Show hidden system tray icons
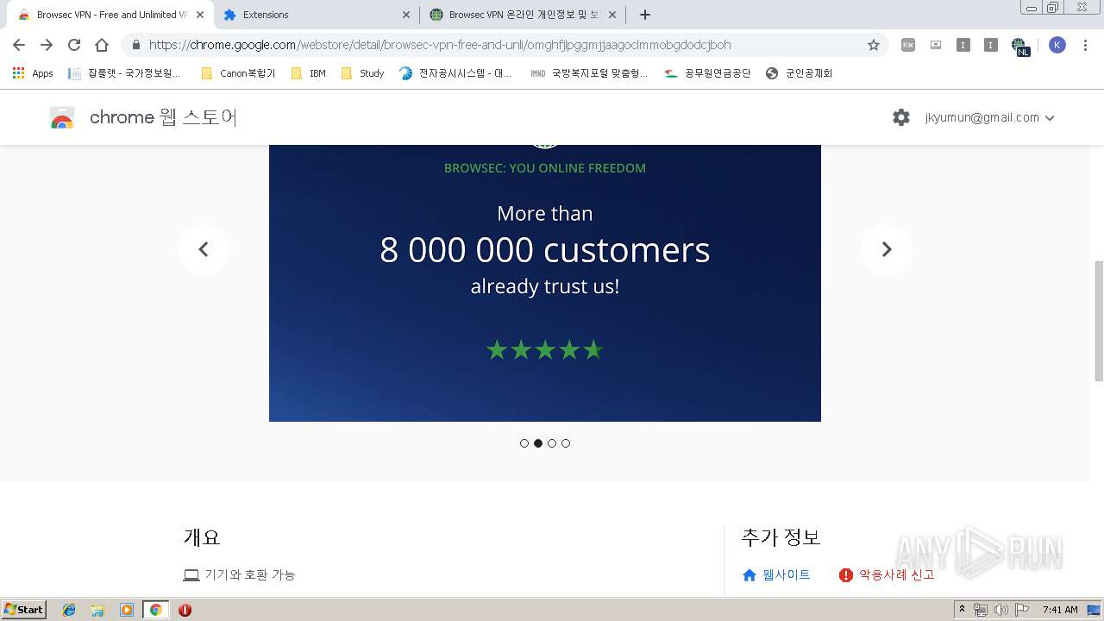 coord(962,610)
